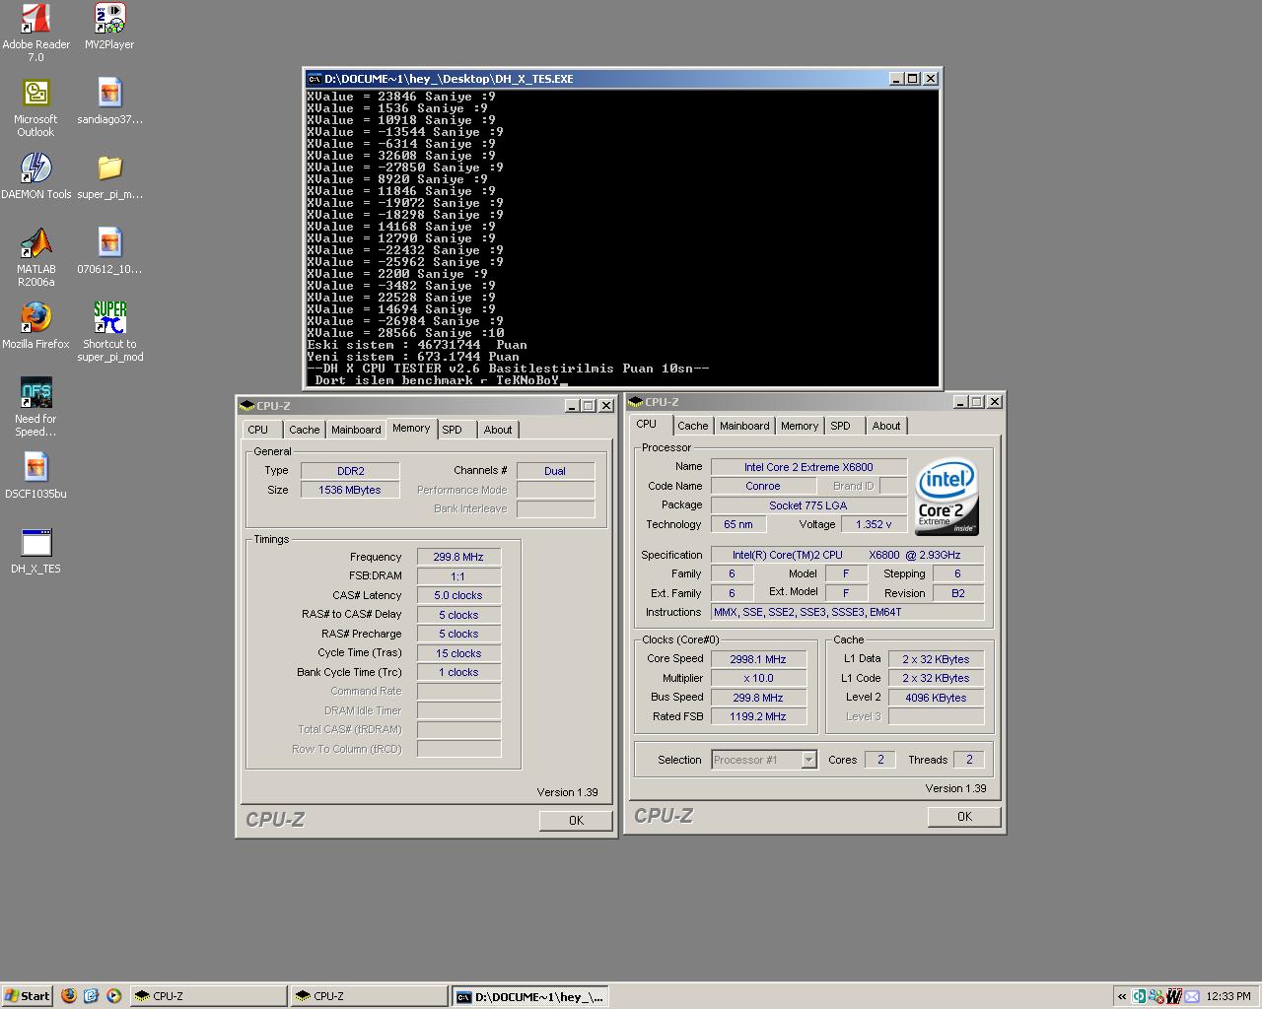The width and height of the screenshot is (1262, 1009).
Task: Open Start menu
Action: (27, 996)
